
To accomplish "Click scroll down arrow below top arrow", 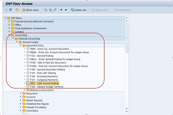I will pyautogui.click(x=127, y=21).
